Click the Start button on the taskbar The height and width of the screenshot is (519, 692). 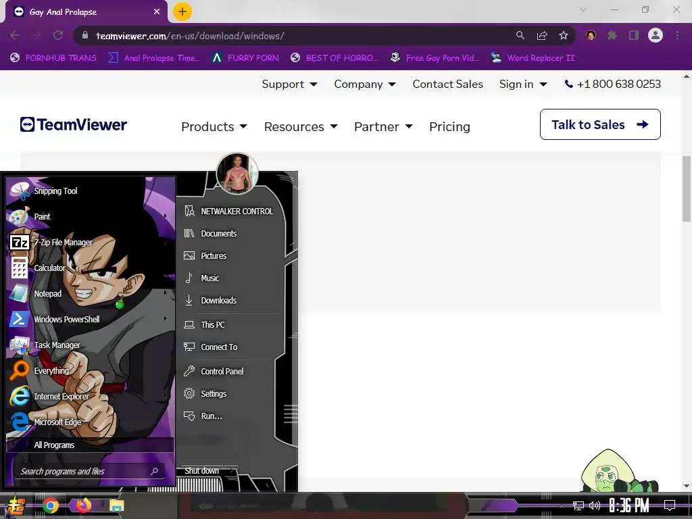[x=16, y=505]
